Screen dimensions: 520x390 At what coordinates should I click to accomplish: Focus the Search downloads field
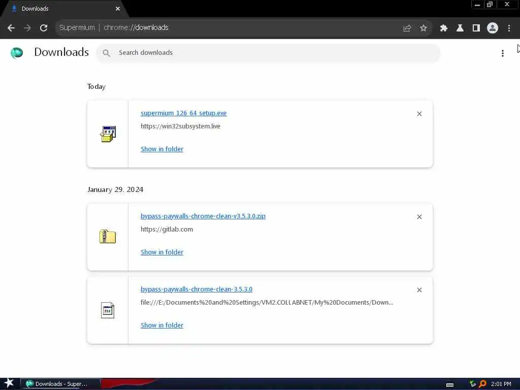[268, 53]
